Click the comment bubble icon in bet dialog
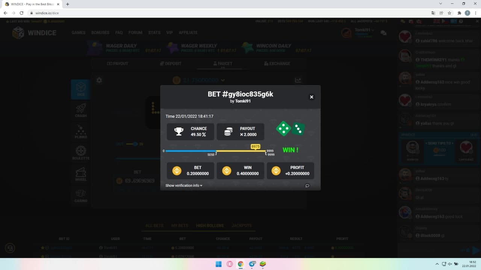Viewport: 481px width, 270px height. point(307,186)
